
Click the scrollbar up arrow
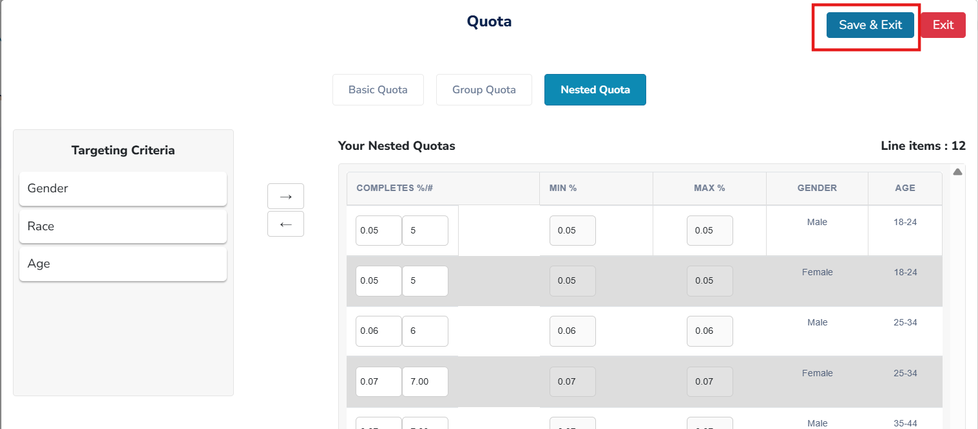957,172
